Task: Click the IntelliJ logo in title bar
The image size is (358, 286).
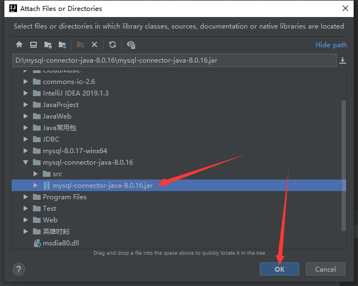Action: click(x=13, y=8)
